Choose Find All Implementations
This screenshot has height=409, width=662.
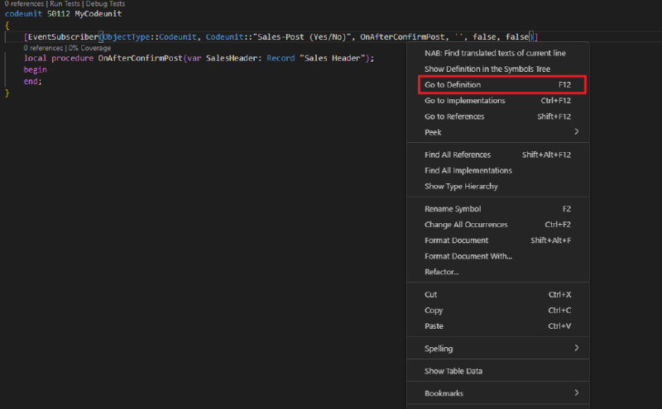click(x=468, y=170)
